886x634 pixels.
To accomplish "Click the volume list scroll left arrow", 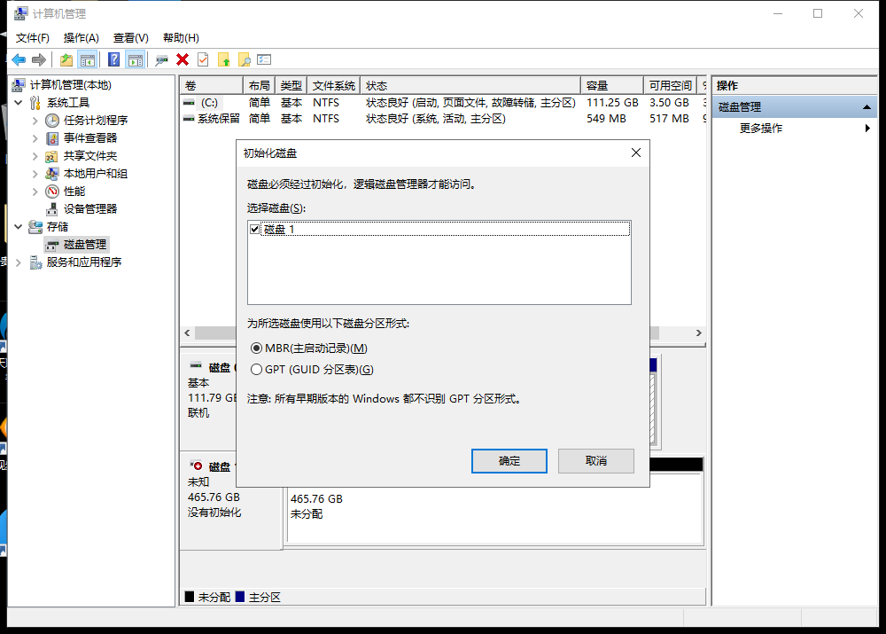I will pos(187,333).
